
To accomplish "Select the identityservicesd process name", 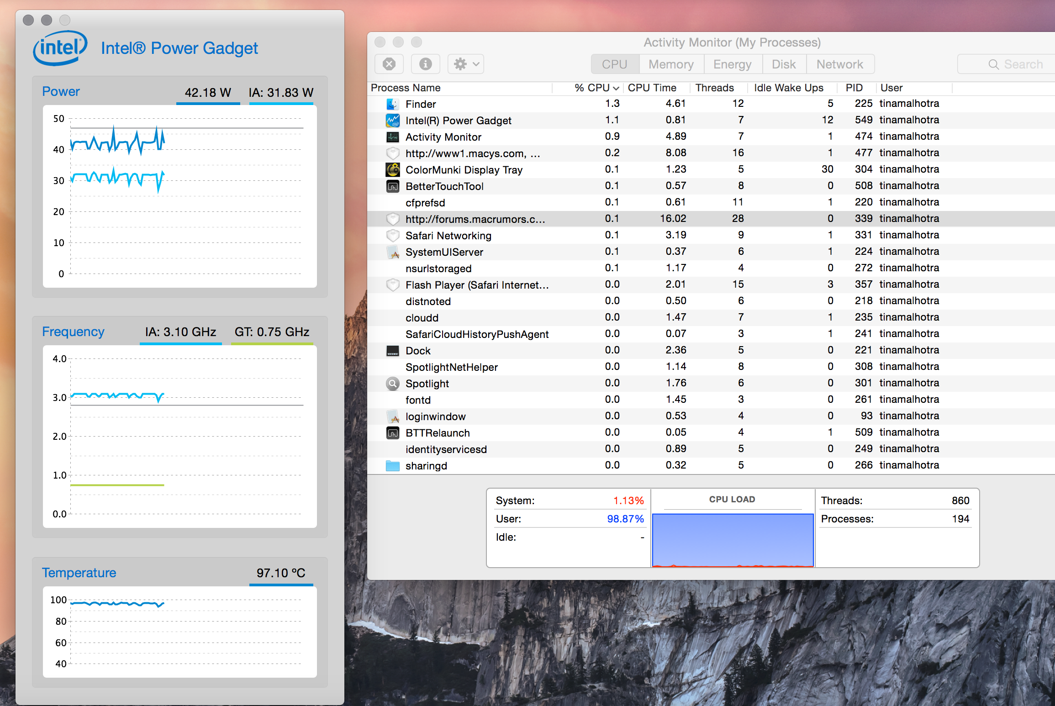I will [x=446, y=449].
